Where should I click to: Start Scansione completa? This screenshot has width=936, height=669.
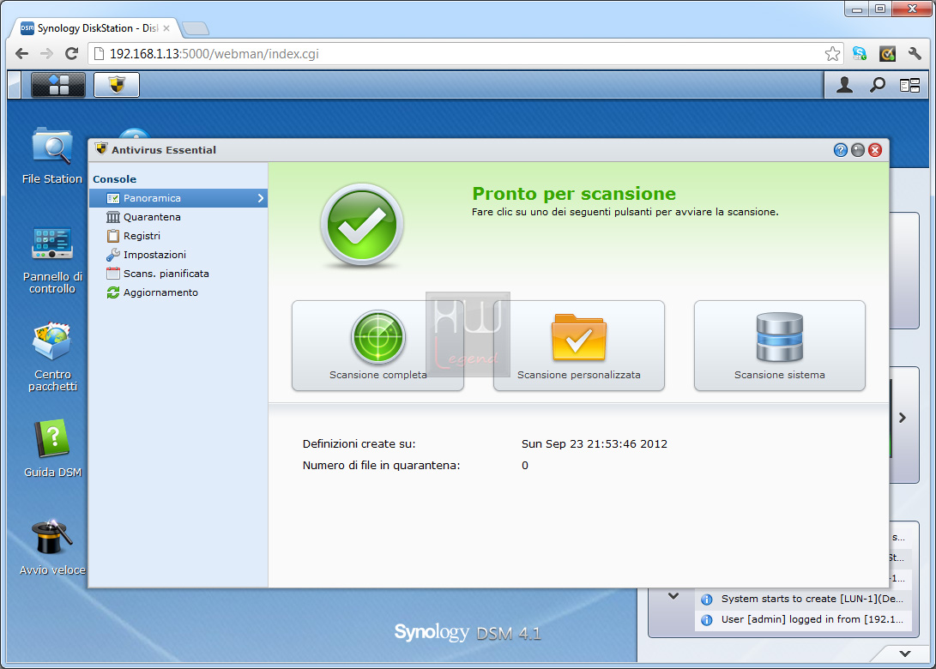[x=377, y=347]
